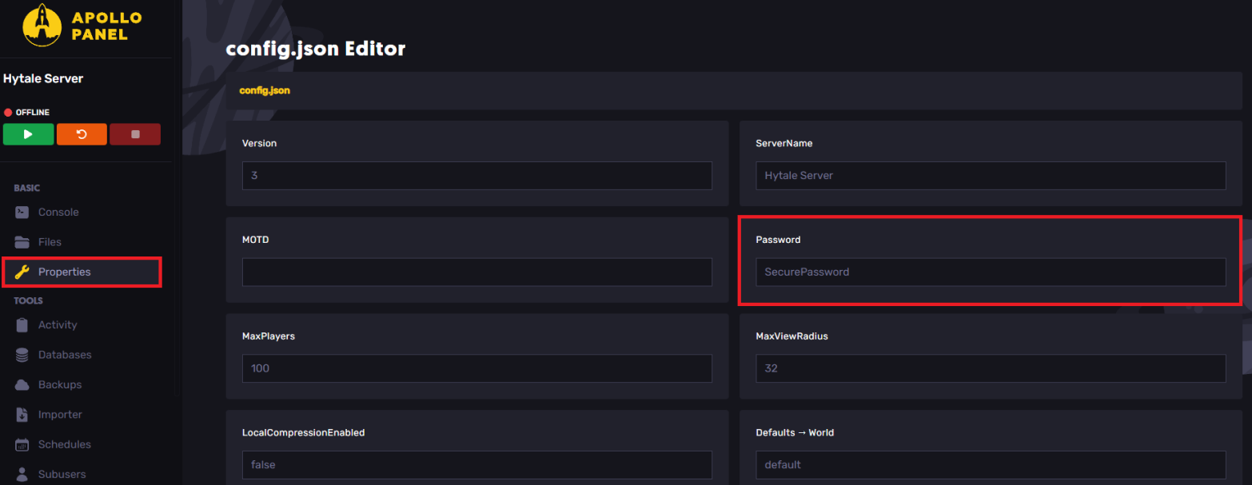Screen dimensions: 1252x485
Task: Click the Version input field
Action: pos(476,176)
